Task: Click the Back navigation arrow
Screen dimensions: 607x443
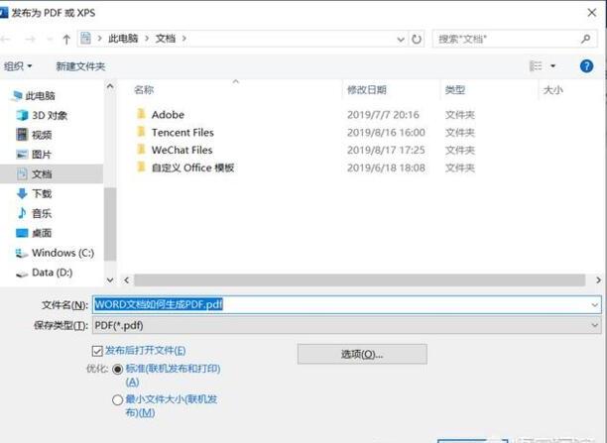Action: [5, 39]
